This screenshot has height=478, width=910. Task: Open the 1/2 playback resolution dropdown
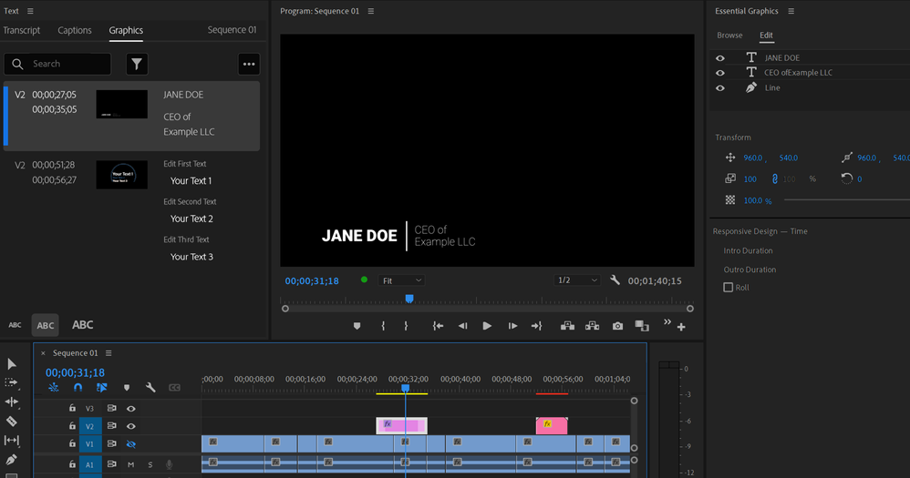coord(577,280)
